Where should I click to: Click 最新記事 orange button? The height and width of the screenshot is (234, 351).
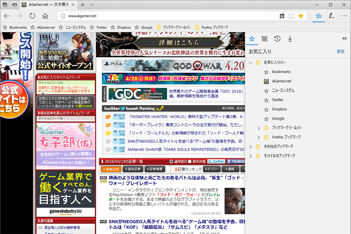coord(111,169)
